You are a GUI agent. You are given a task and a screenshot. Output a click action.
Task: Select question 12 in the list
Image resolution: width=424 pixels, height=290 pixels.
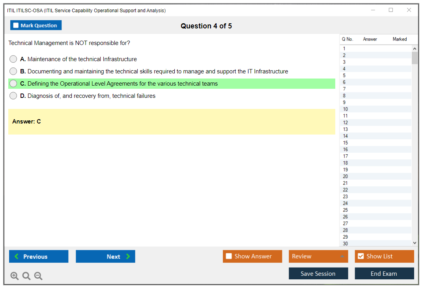point(346,123)
